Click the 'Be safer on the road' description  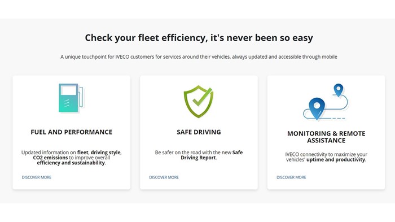[199, 155]
